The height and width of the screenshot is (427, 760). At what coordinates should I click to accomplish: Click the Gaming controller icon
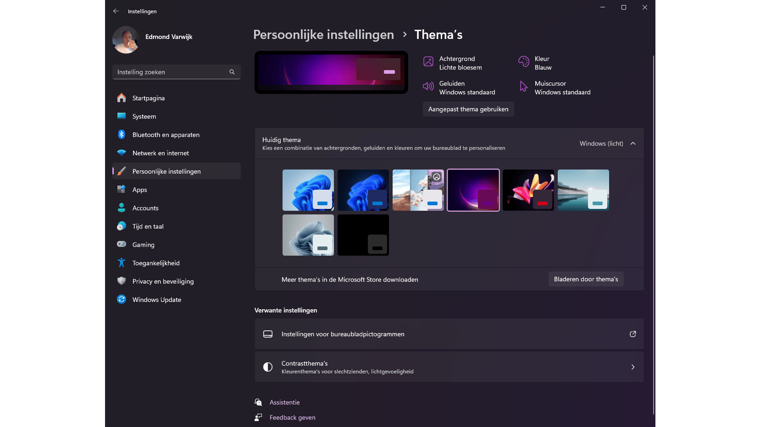[122, 245]
